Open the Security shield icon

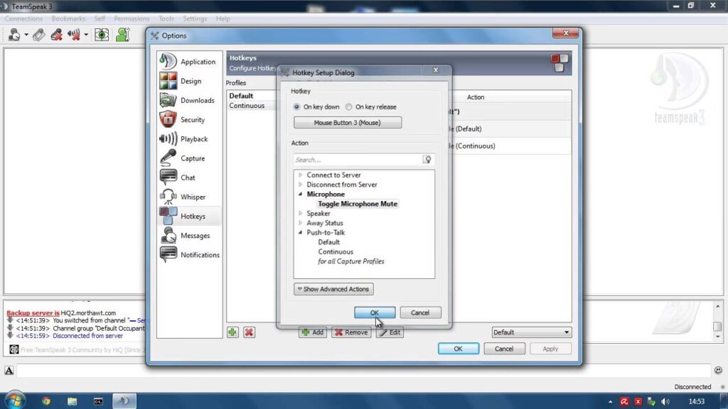pos(168,119)
